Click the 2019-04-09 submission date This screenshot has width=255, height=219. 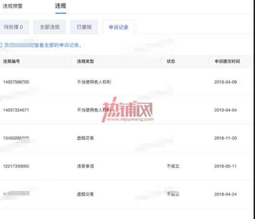click(226, 82)
